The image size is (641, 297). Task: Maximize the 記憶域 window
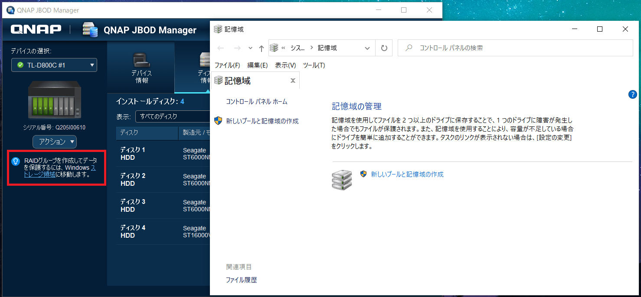[x=600, y=29]
